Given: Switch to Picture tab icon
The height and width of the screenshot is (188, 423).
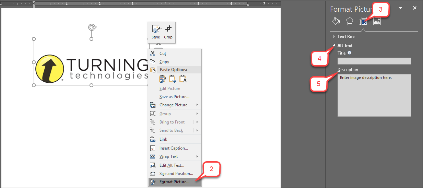Looking at the screenshot, I should tap(377, 22).
